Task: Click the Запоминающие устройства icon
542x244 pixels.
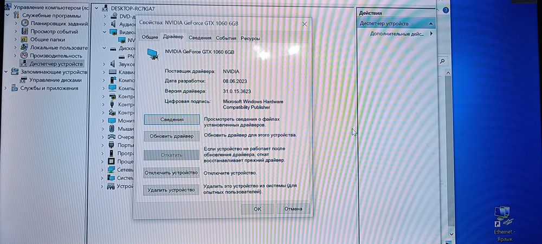Action: tap(15, 72)
